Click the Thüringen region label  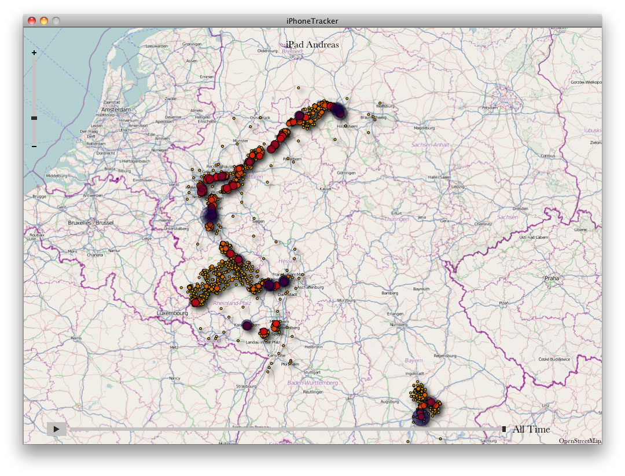click(396, 219)
